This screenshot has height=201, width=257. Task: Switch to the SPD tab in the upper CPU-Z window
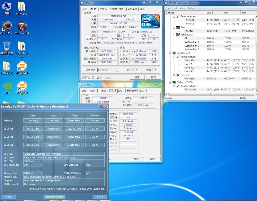[x=121, y=9]
